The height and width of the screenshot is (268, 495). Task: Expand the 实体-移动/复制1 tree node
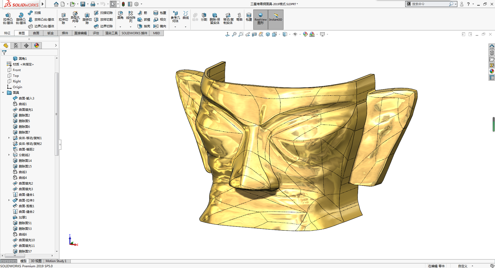[x=9, y=138]
